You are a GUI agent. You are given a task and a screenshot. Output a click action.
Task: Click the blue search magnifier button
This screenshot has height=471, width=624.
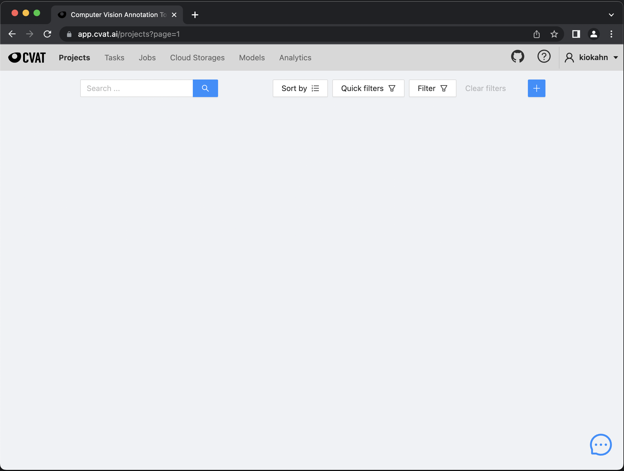(x=205, y=88)
